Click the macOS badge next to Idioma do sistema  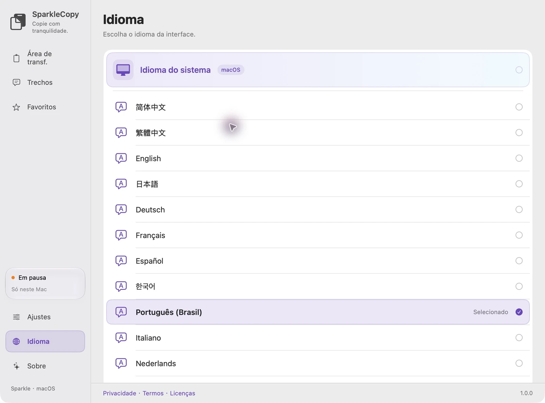[231, 70]
